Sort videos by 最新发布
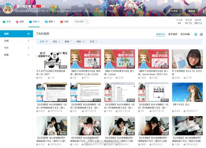 click(160, 34)
